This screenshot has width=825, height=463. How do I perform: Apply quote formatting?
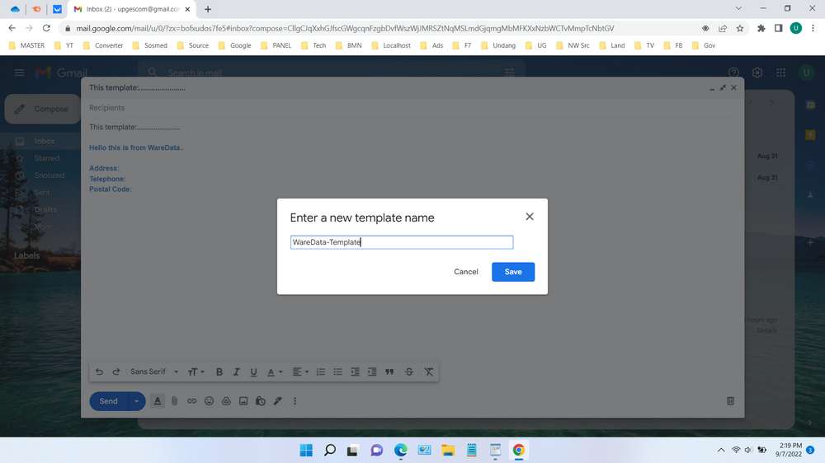389,372
